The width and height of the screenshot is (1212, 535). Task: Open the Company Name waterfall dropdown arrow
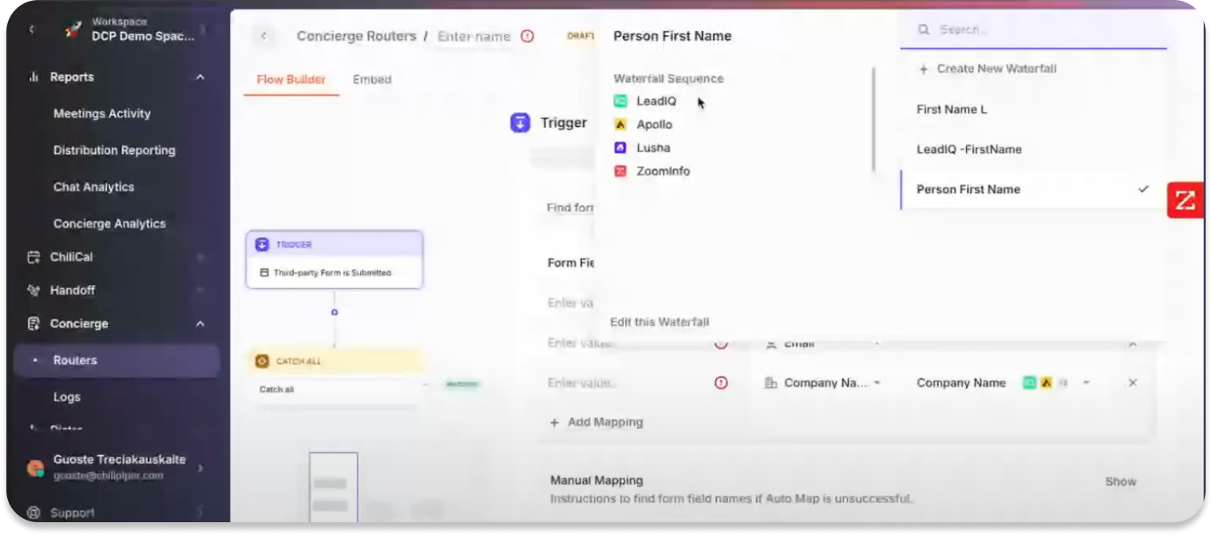(x=1086, y=383)
